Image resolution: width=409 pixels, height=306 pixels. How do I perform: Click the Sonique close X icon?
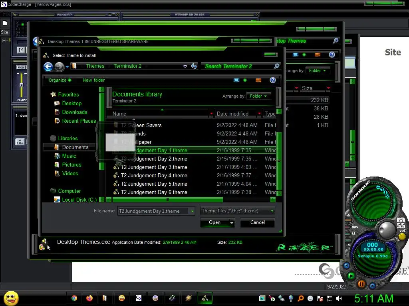(x=387, y=196)
